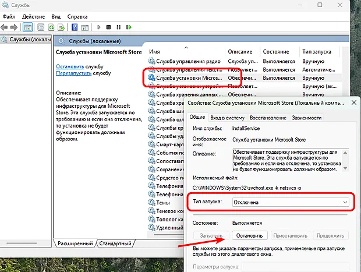This screenshot has height=272, width=361.
Task: Click the blue Help toolbar icon
Action: click(x=75, y=27)
